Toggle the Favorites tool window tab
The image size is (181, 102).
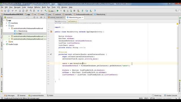[x=1, y=73]
